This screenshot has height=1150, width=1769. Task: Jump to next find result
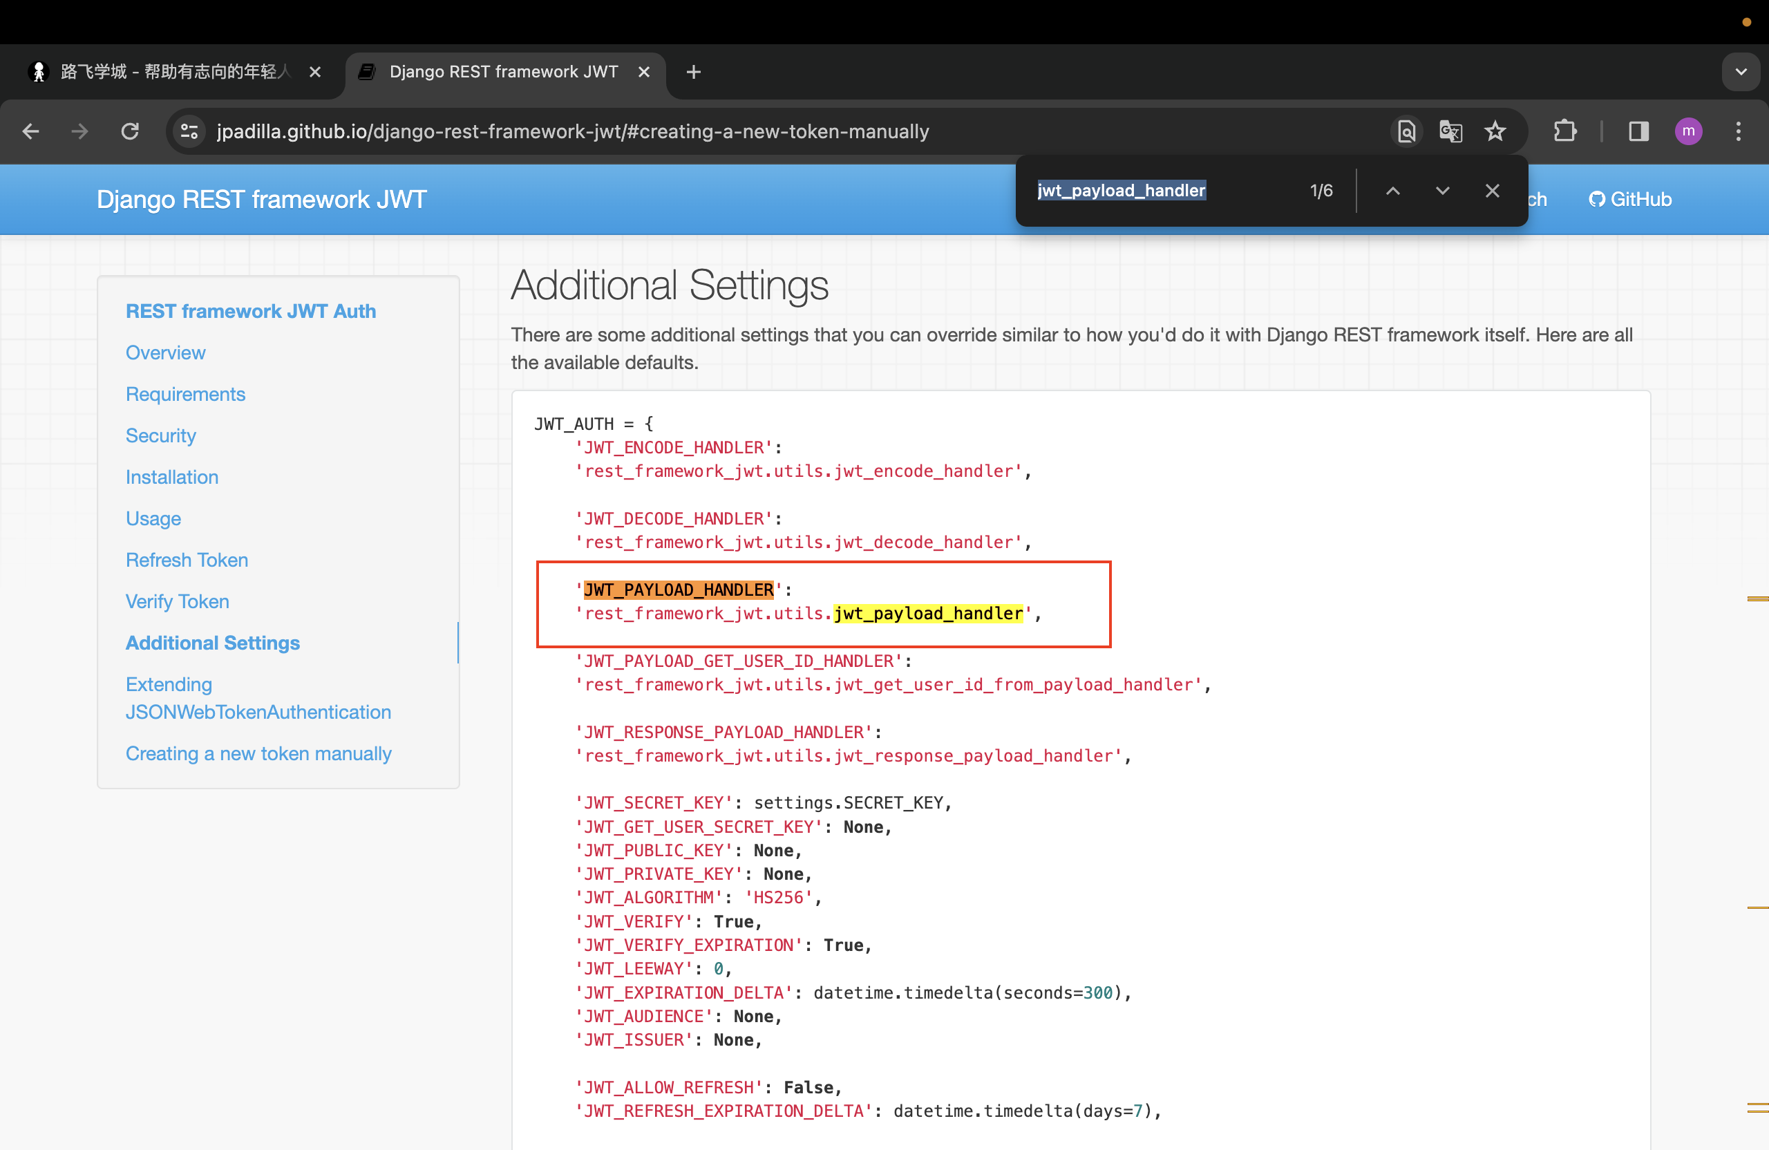[1442, 191]
